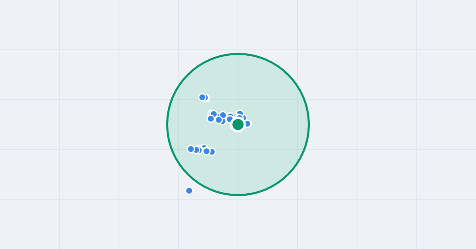This screenshot has height=249, width=476.
Task: Select the leftmost blue marker in the lower cluster
Action: click(x=191, y=149)
